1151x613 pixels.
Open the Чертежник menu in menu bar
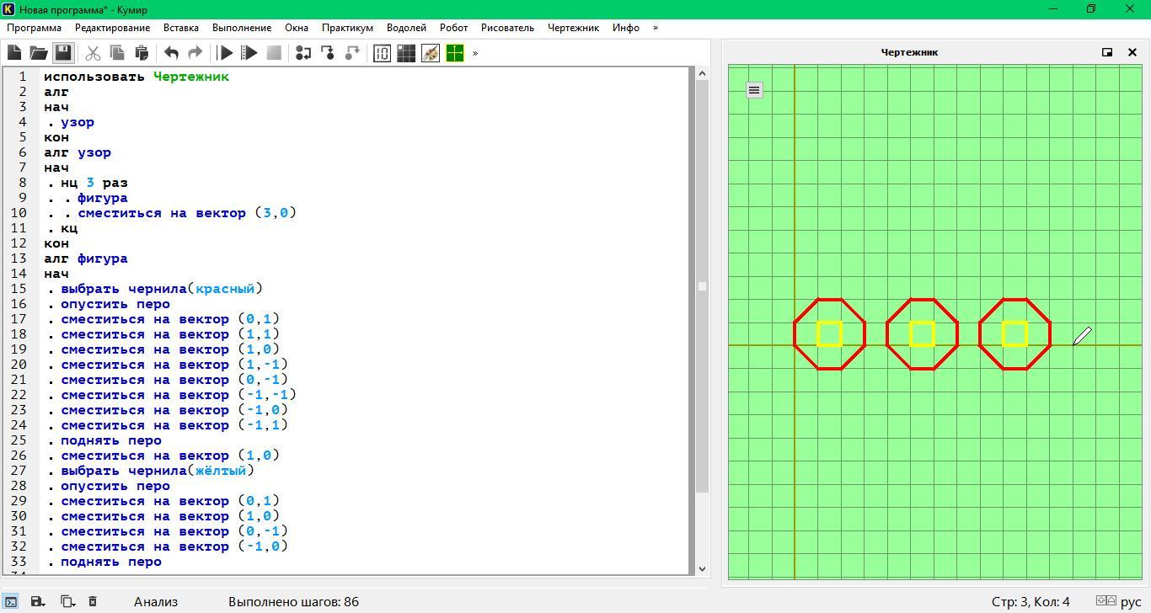click(x=573, y=28)
